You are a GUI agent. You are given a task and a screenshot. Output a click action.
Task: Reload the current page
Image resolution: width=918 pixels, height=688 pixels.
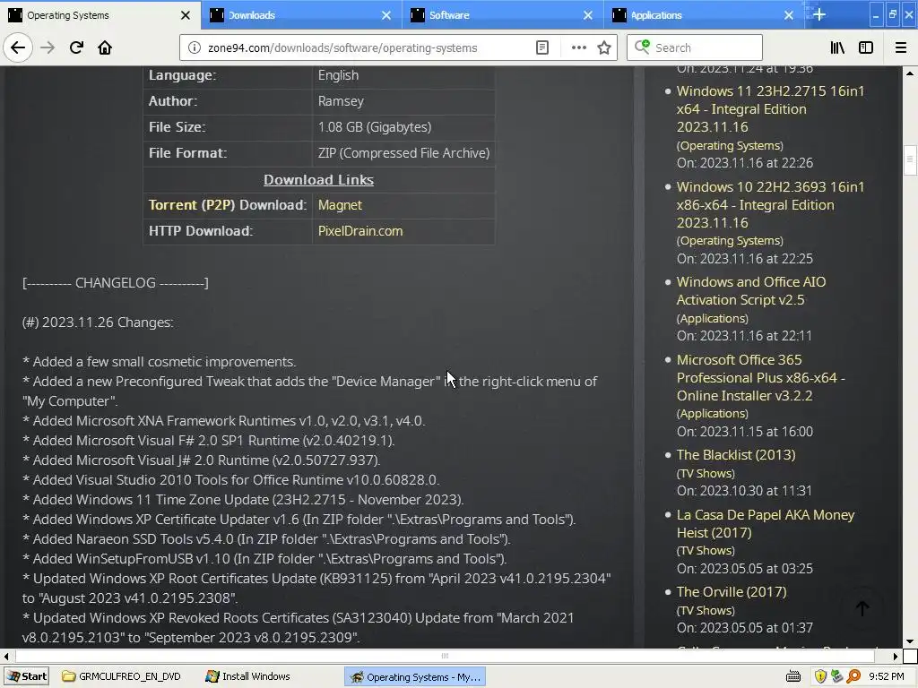[76, 47]
